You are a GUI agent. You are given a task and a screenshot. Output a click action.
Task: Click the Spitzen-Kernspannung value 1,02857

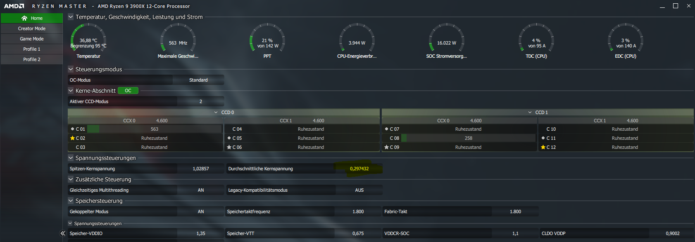pos(201,169)
